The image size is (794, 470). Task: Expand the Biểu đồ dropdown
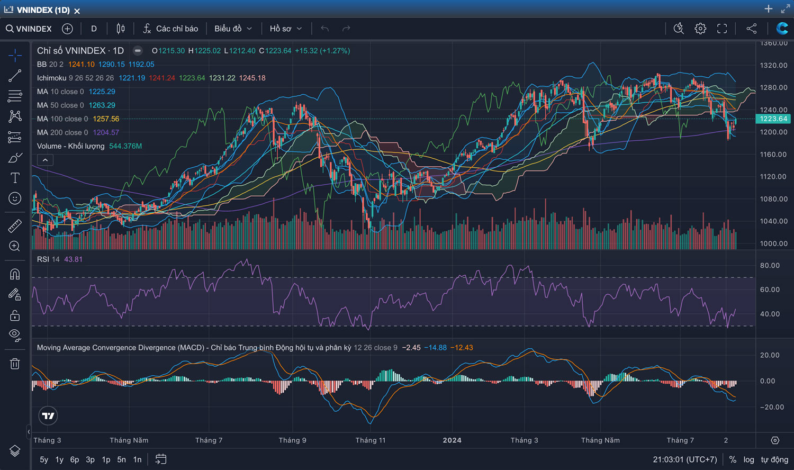(x=233, y=29)
